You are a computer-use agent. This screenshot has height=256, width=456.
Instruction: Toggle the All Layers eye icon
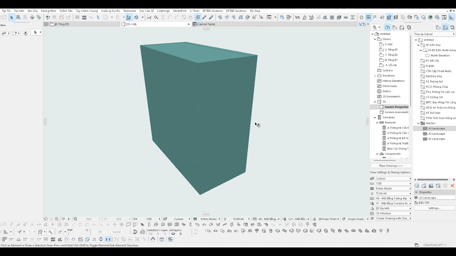[173, 234]
